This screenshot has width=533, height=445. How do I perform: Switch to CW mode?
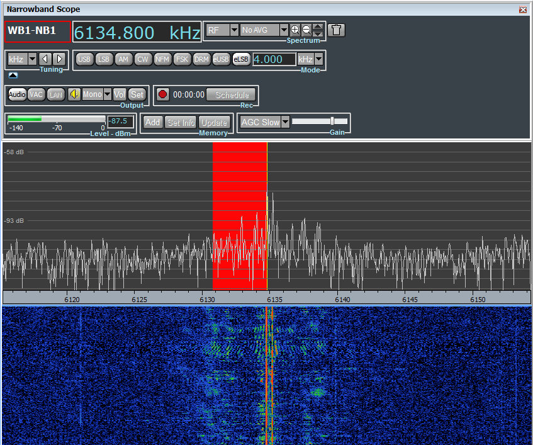143,59
